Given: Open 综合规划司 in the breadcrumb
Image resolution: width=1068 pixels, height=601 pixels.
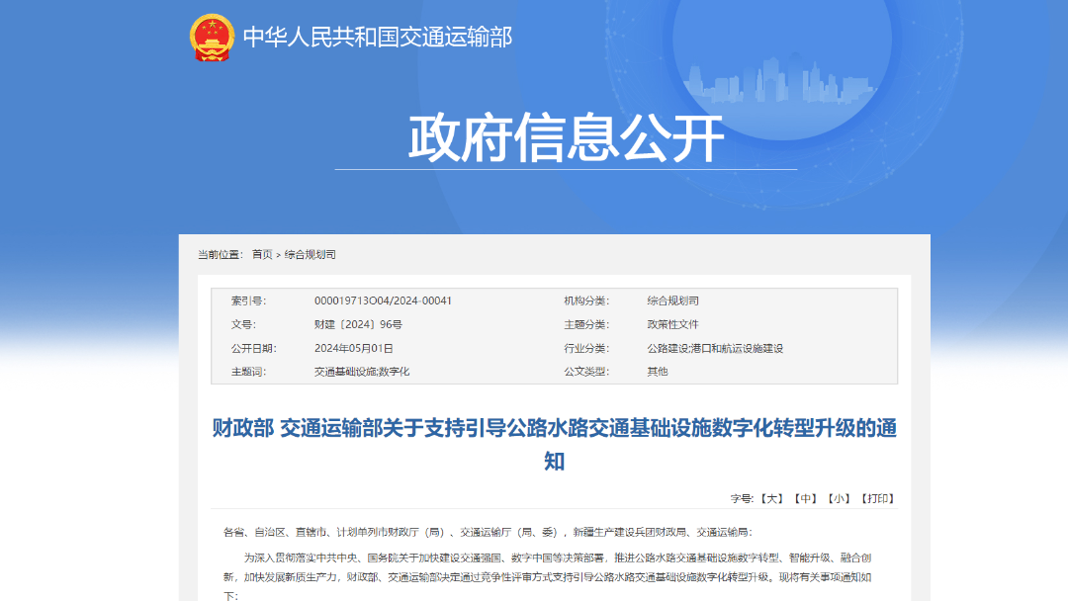Looking at the screenshot, I should pos(311,255).
